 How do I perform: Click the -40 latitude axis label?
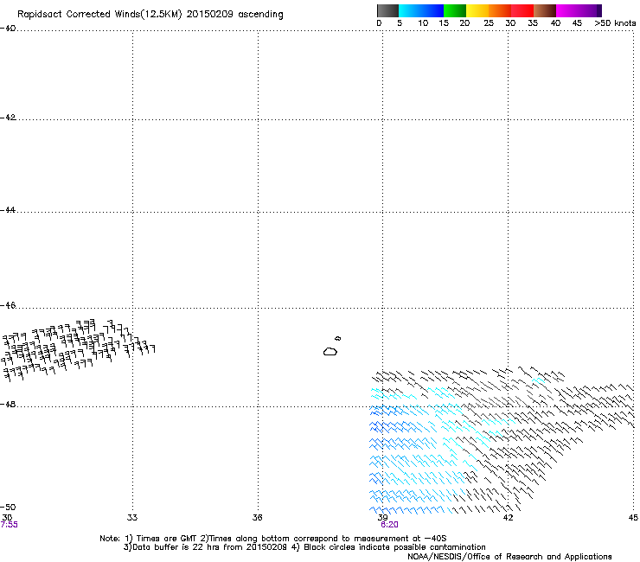pyautogui.click(x=8, y=29)
